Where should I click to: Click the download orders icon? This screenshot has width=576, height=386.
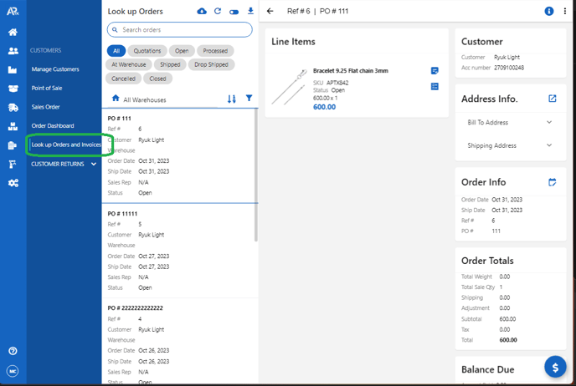(250, 12)
